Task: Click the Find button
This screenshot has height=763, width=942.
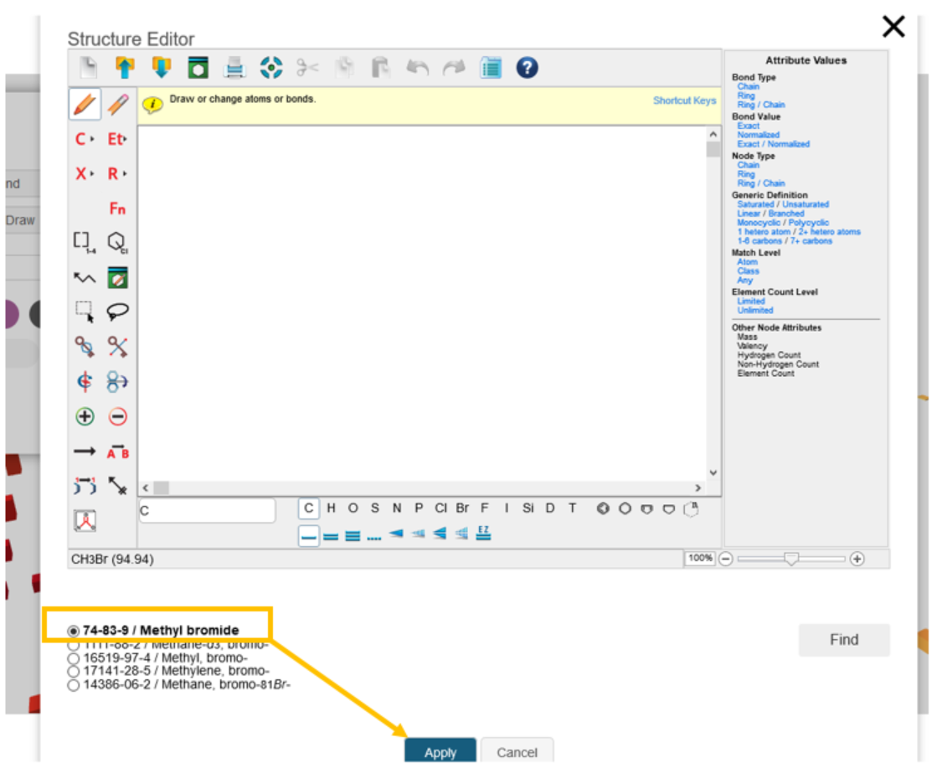Action: [x=843, y=640]
